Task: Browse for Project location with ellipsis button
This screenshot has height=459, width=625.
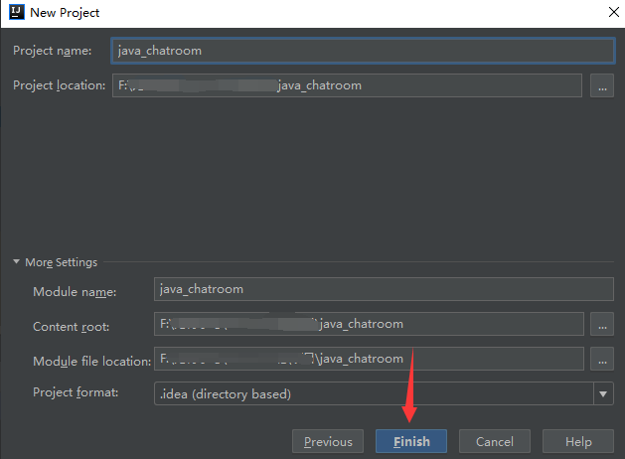Action: pos(602,85)
